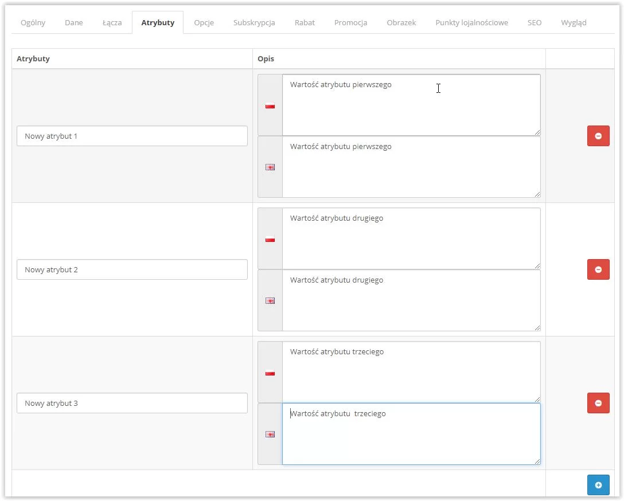Switch to the SEO tab
This screenshot has width=624, height=501.
(535, 23)
